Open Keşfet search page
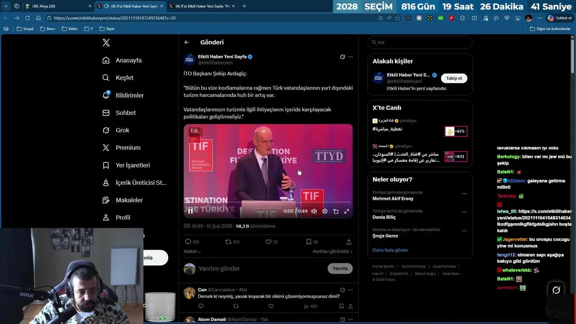 [x=118, y=78]
